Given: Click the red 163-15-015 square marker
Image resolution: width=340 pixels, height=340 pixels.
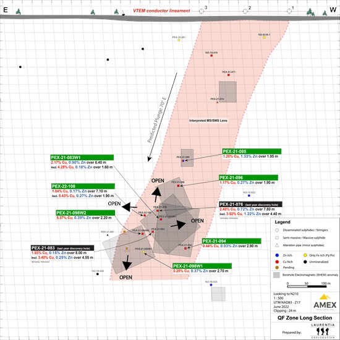Looking at the screenshot, I should (x=211, y=56).
